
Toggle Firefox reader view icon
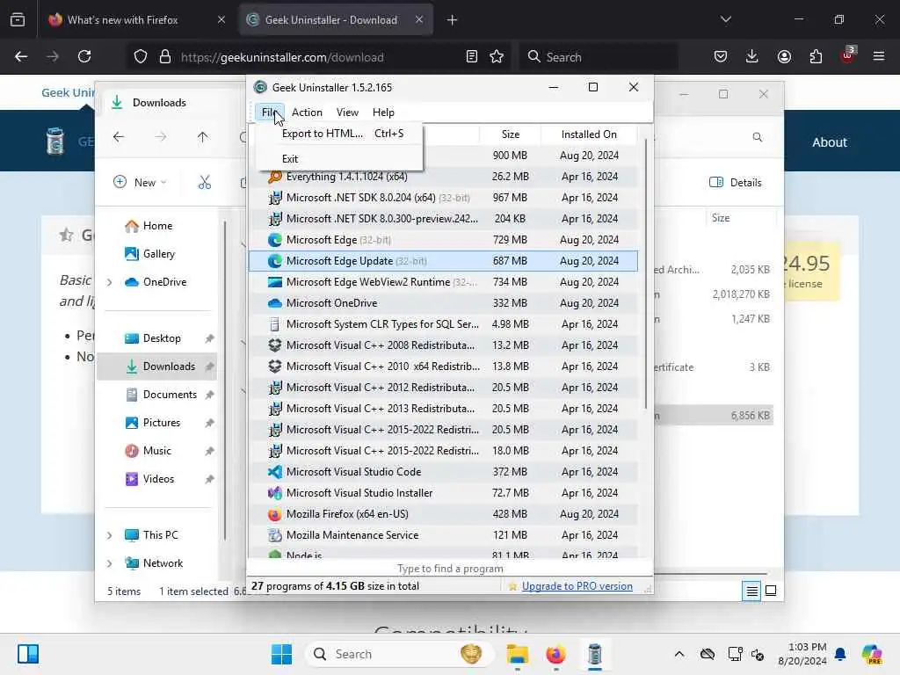pos(472,57)
